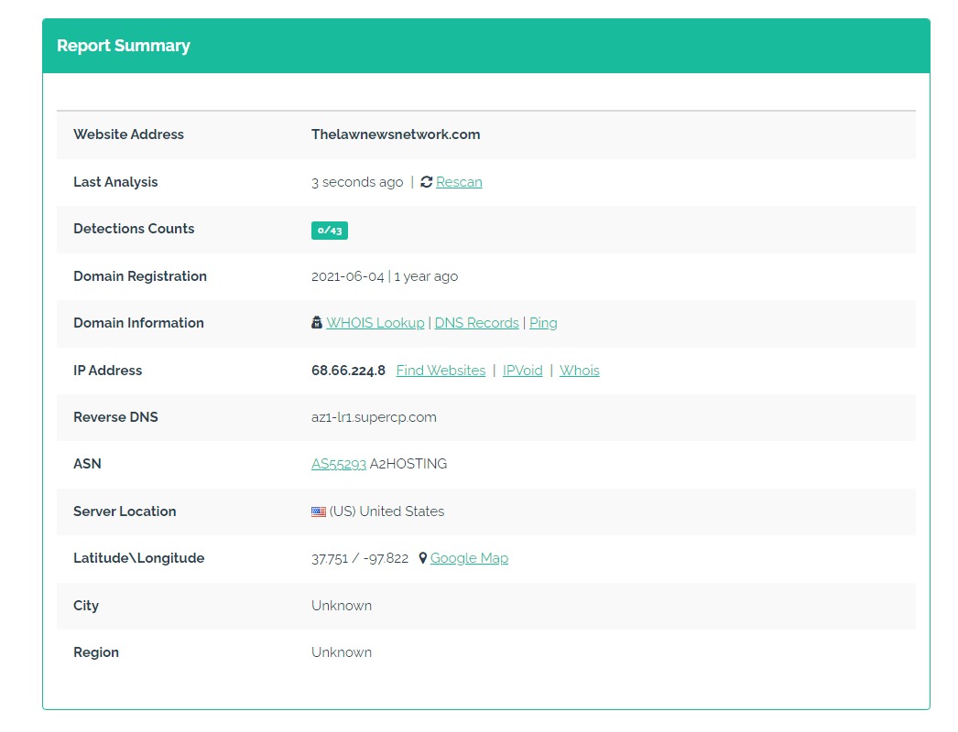Click the Rescan refresh icon
This screenshot has height=732, width=958.
click(x=427, y=182)
